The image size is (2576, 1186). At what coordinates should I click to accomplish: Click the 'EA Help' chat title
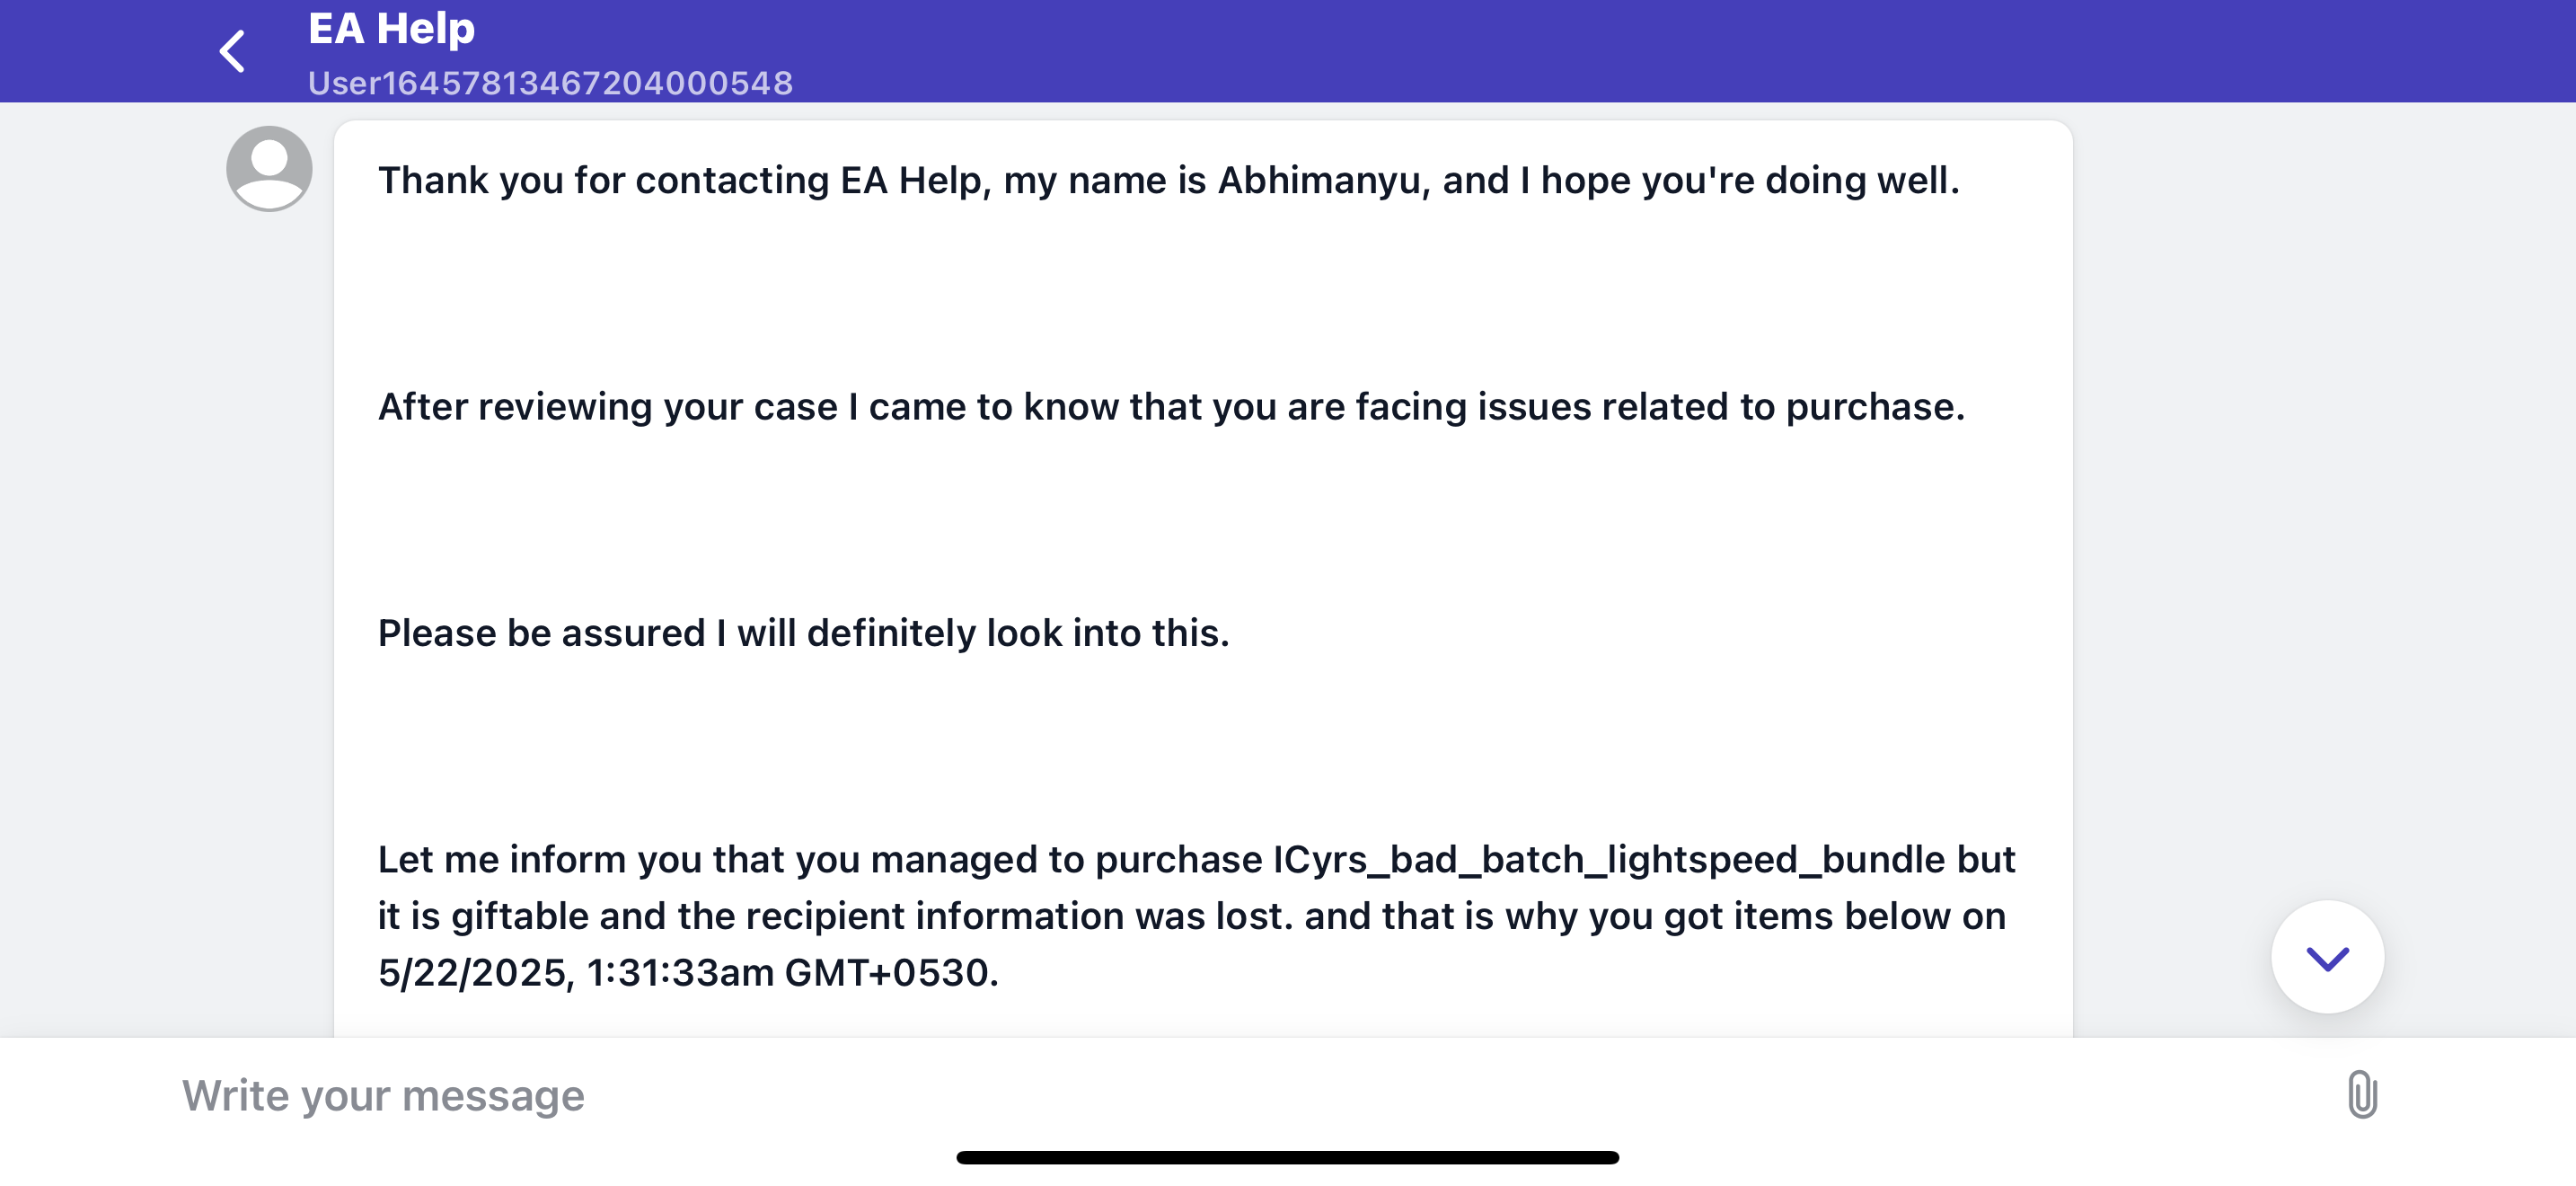coord(391,28)
